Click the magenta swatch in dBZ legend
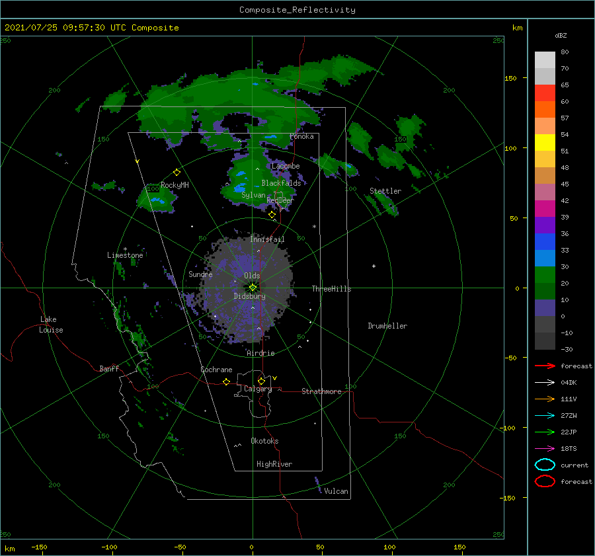The image size is (595, 556). pyautogui.click(x=545, y=208)
